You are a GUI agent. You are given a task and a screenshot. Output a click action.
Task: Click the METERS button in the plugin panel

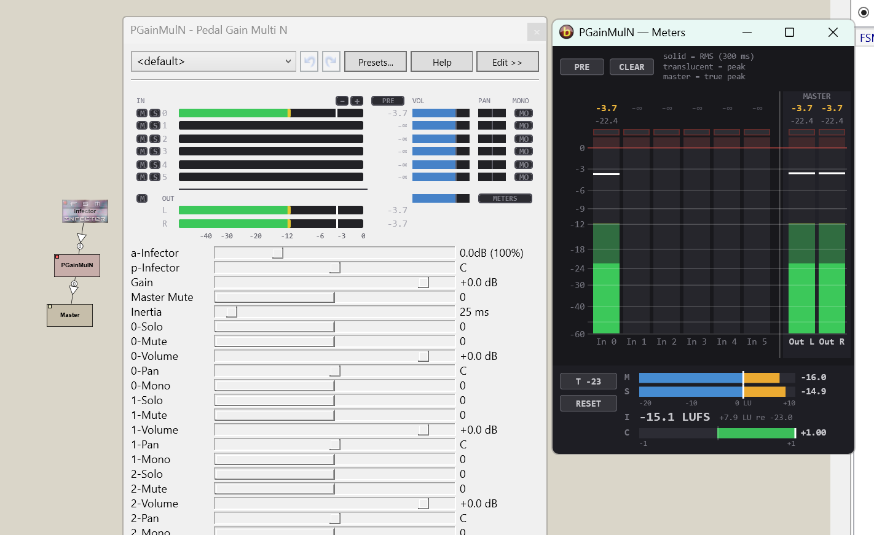coord(505,198)
